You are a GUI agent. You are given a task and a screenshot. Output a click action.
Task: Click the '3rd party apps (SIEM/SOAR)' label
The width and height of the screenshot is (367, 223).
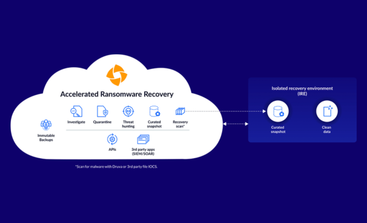pos(143,152)
